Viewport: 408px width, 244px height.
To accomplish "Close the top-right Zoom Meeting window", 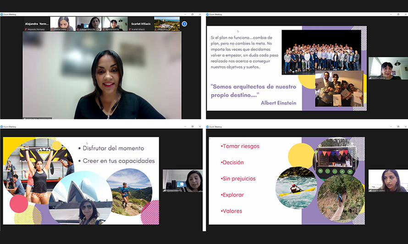I will (x=406, y=14).
